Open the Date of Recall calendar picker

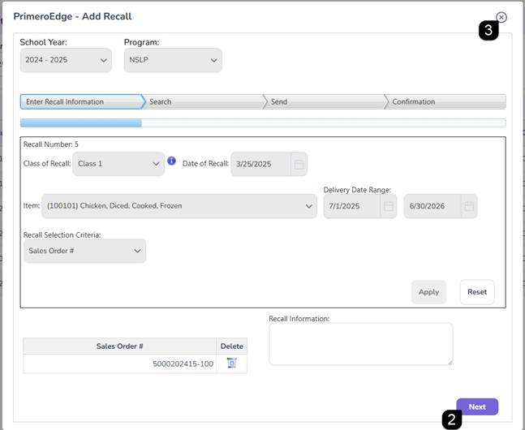coord(299,164)
